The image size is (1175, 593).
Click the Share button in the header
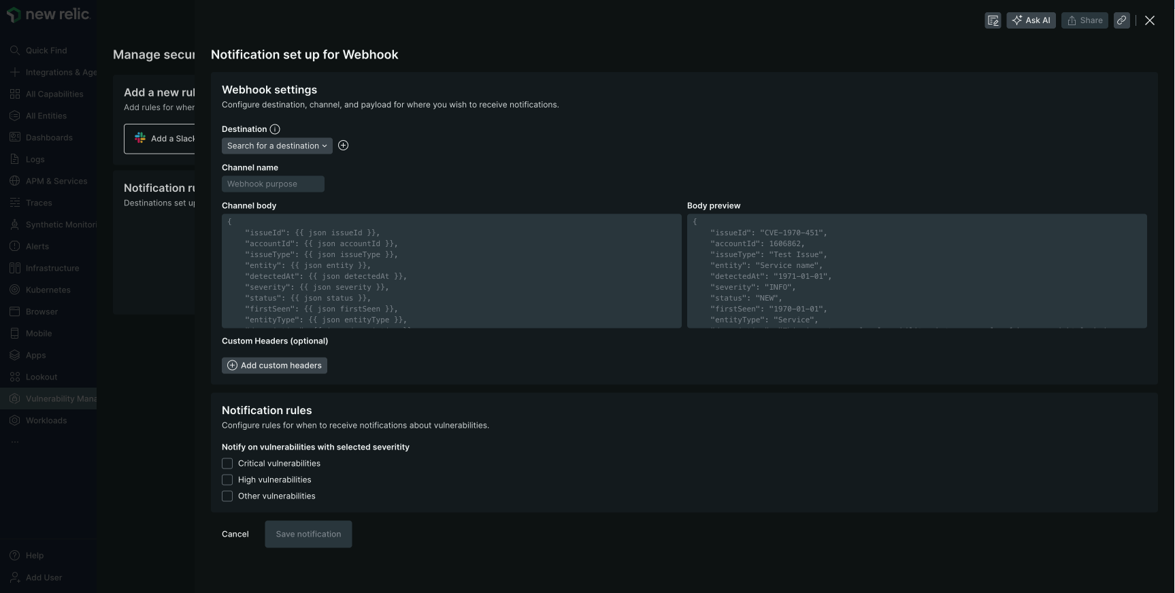point(1085,20)
